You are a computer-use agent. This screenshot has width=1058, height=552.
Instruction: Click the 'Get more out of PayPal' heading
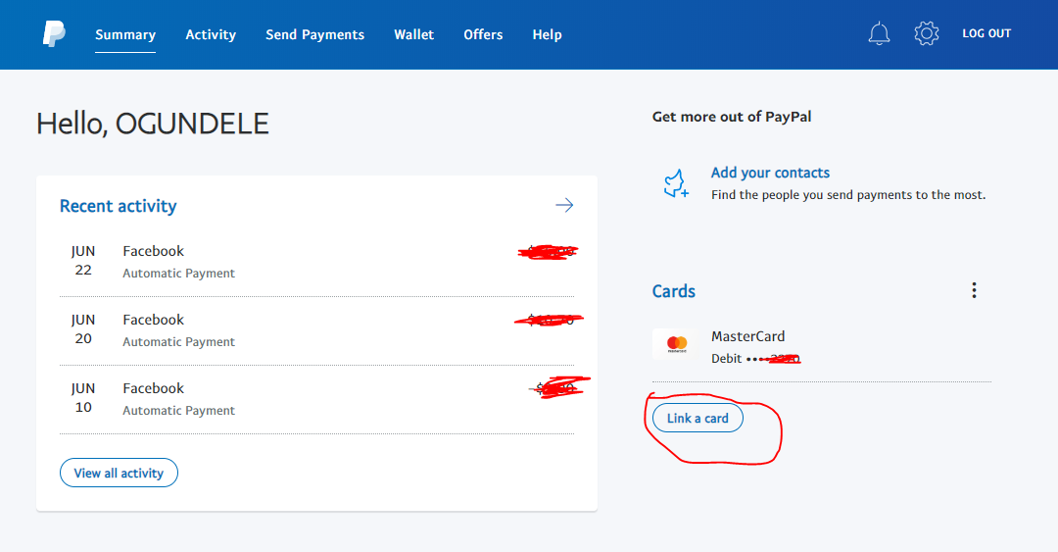[x=732, y=117]
